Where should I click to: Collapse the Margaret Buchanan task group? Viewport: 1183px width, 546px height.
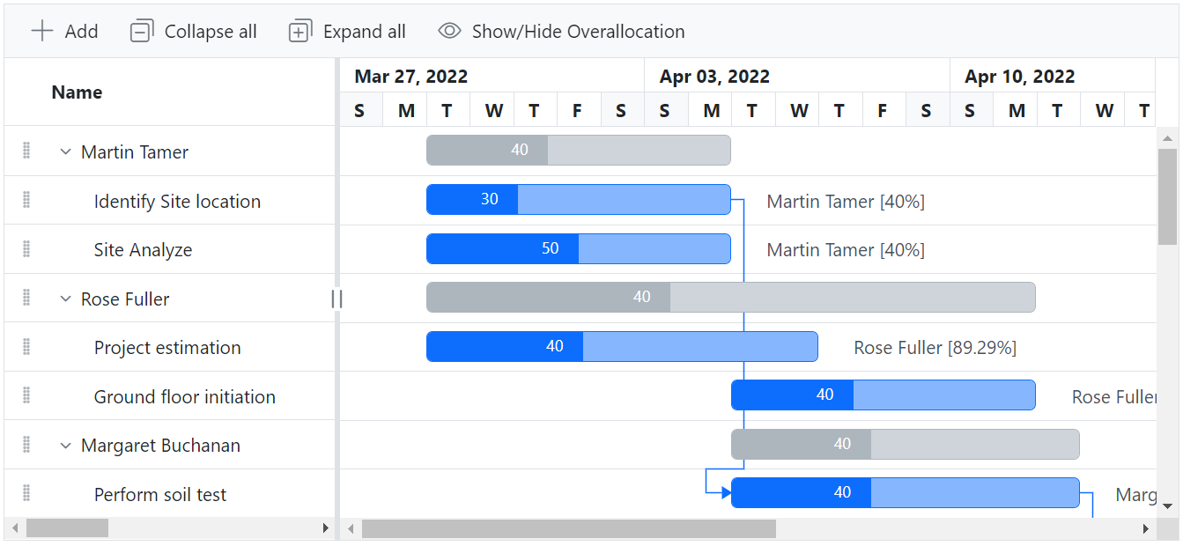point(64,445)
